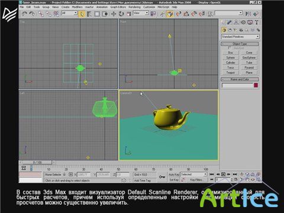Select the Geometry category icon
The width and height of the screenshot is (284, 213).
(224, 30)
